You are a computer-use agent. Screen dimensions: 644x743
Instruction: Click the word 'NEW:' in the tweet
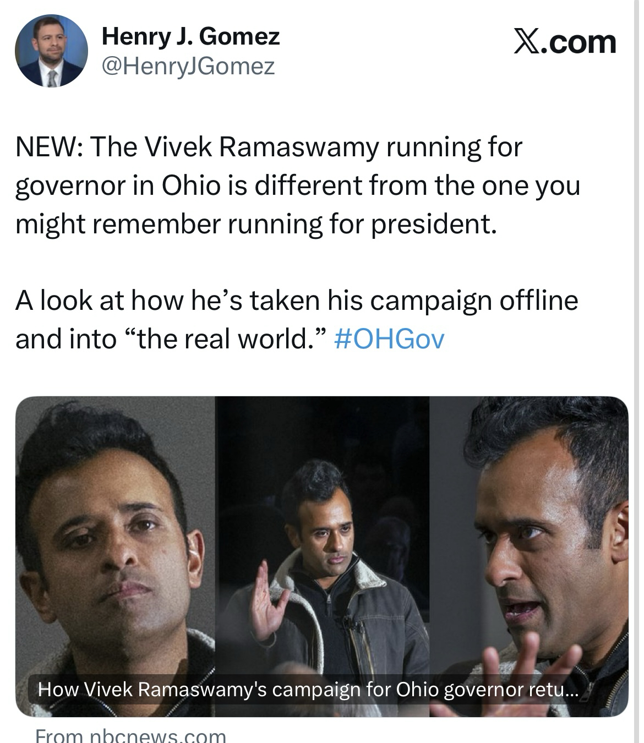(x=48, y=147)
